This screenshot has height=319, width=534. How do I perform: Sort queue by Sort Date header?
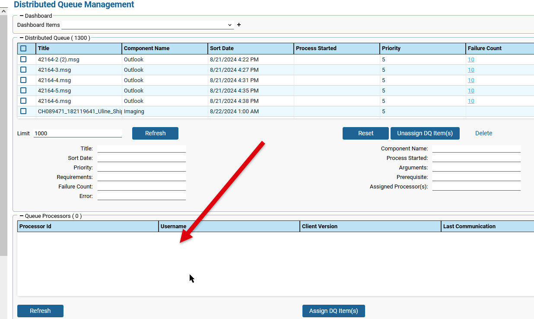click(251, 48)
